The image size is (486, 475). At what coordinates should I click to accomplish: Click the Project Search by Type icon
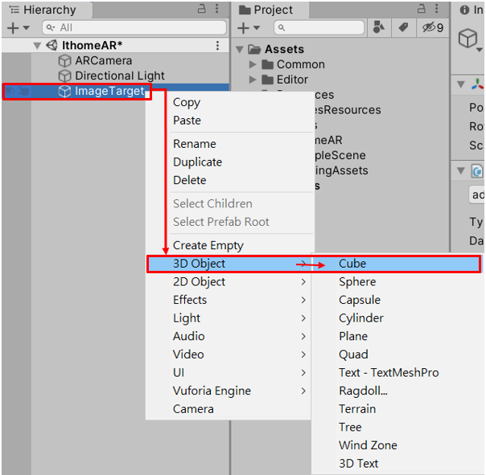pyautogui.click(x=379, y=27)
